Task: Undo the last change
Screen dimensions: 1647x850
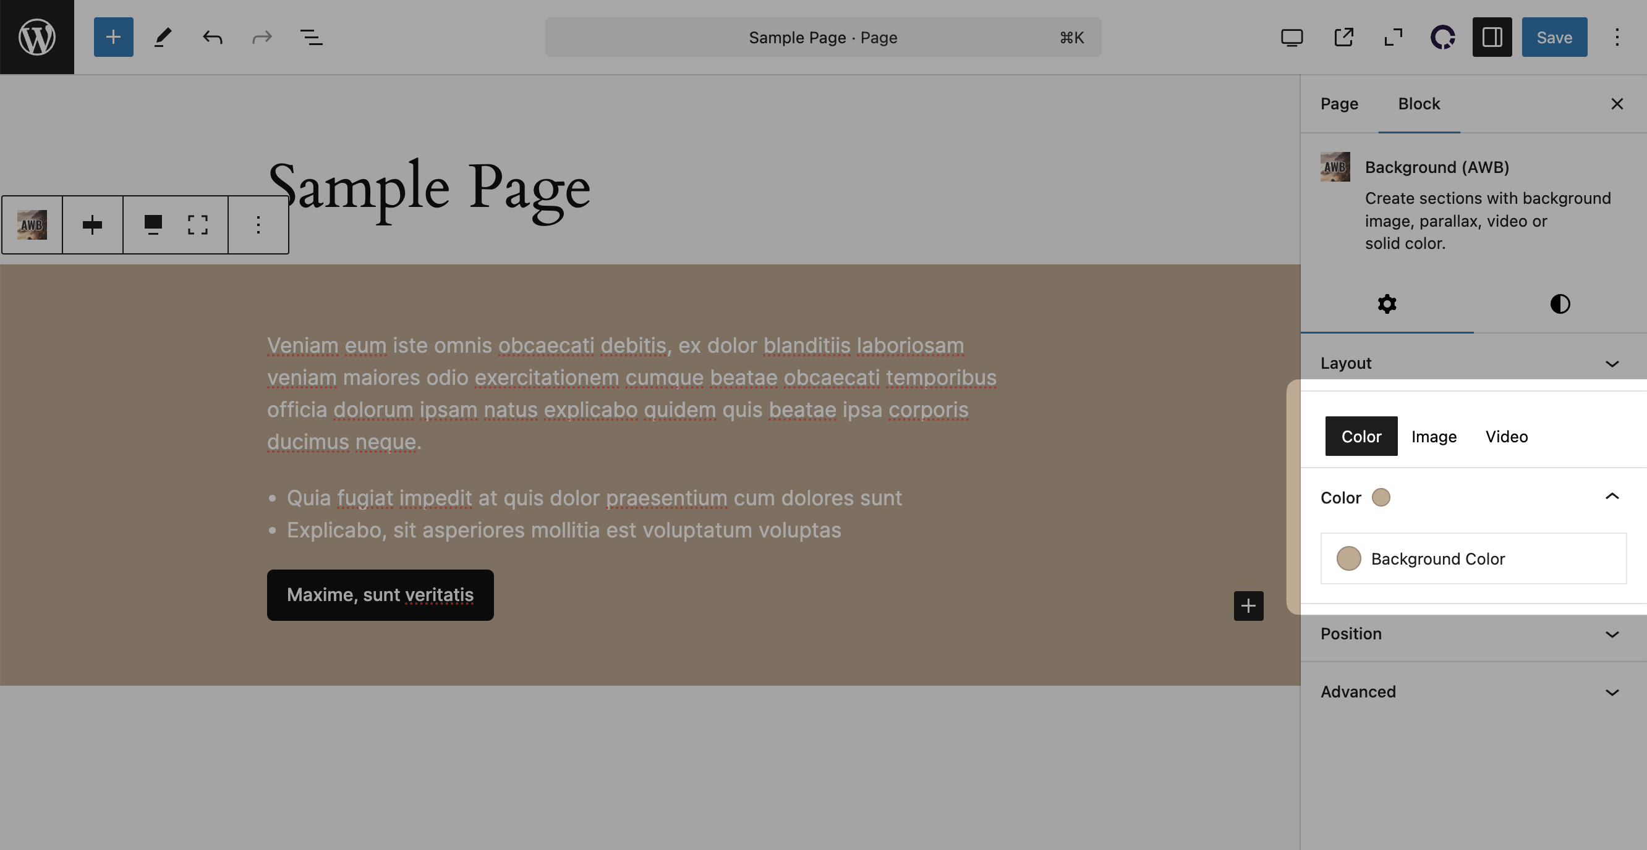Action: click(x=212, y=37)
